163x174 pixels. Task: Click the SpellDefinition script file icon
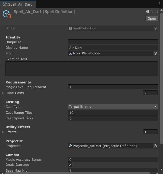(x=70, y=28)
